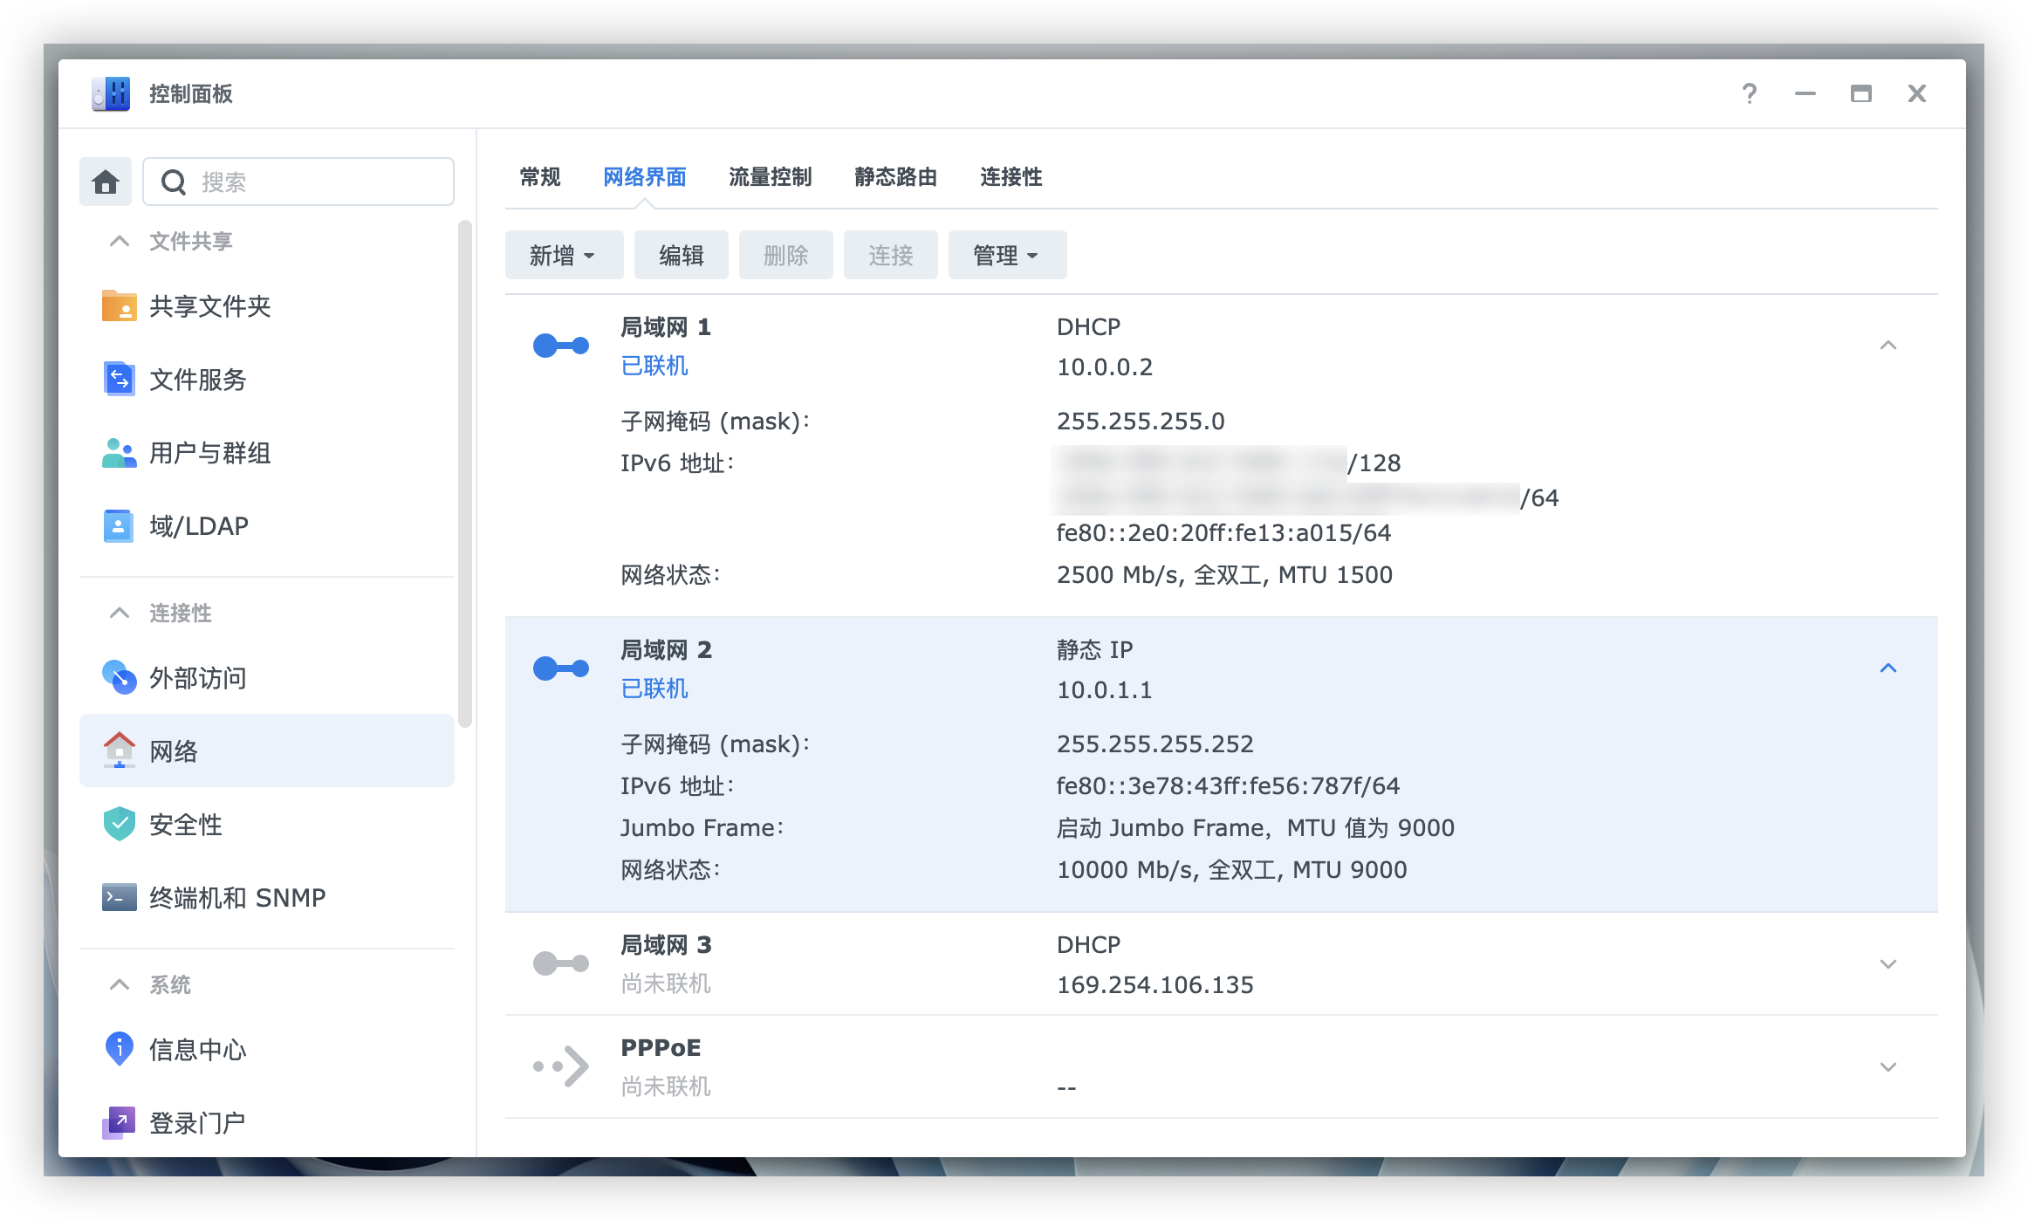
Task: Minimize the Control Panel window
Action: pos(1805,93)
